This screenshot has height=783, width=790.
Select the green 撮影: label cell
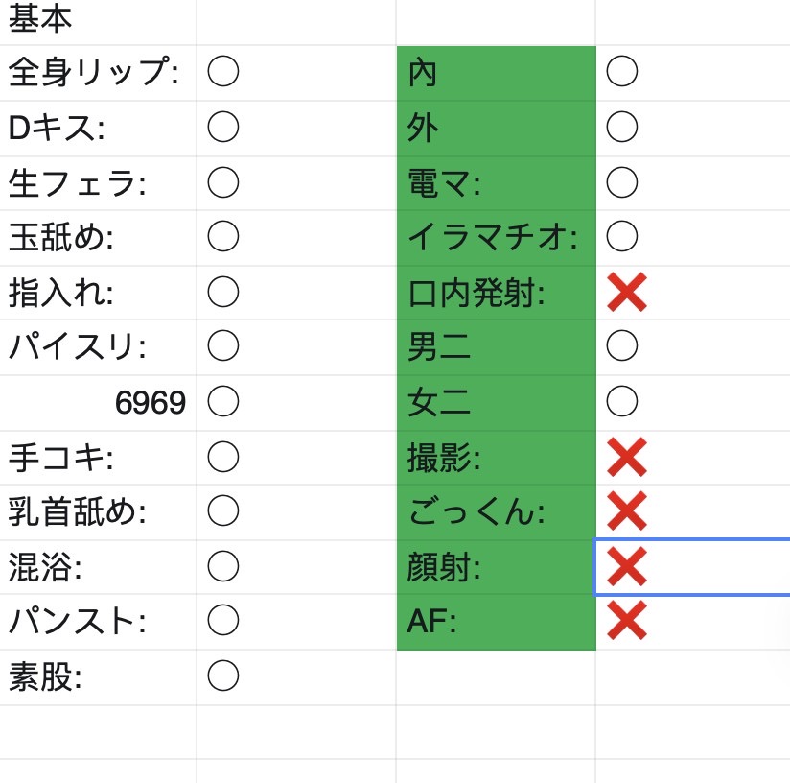tap(497, 458)
